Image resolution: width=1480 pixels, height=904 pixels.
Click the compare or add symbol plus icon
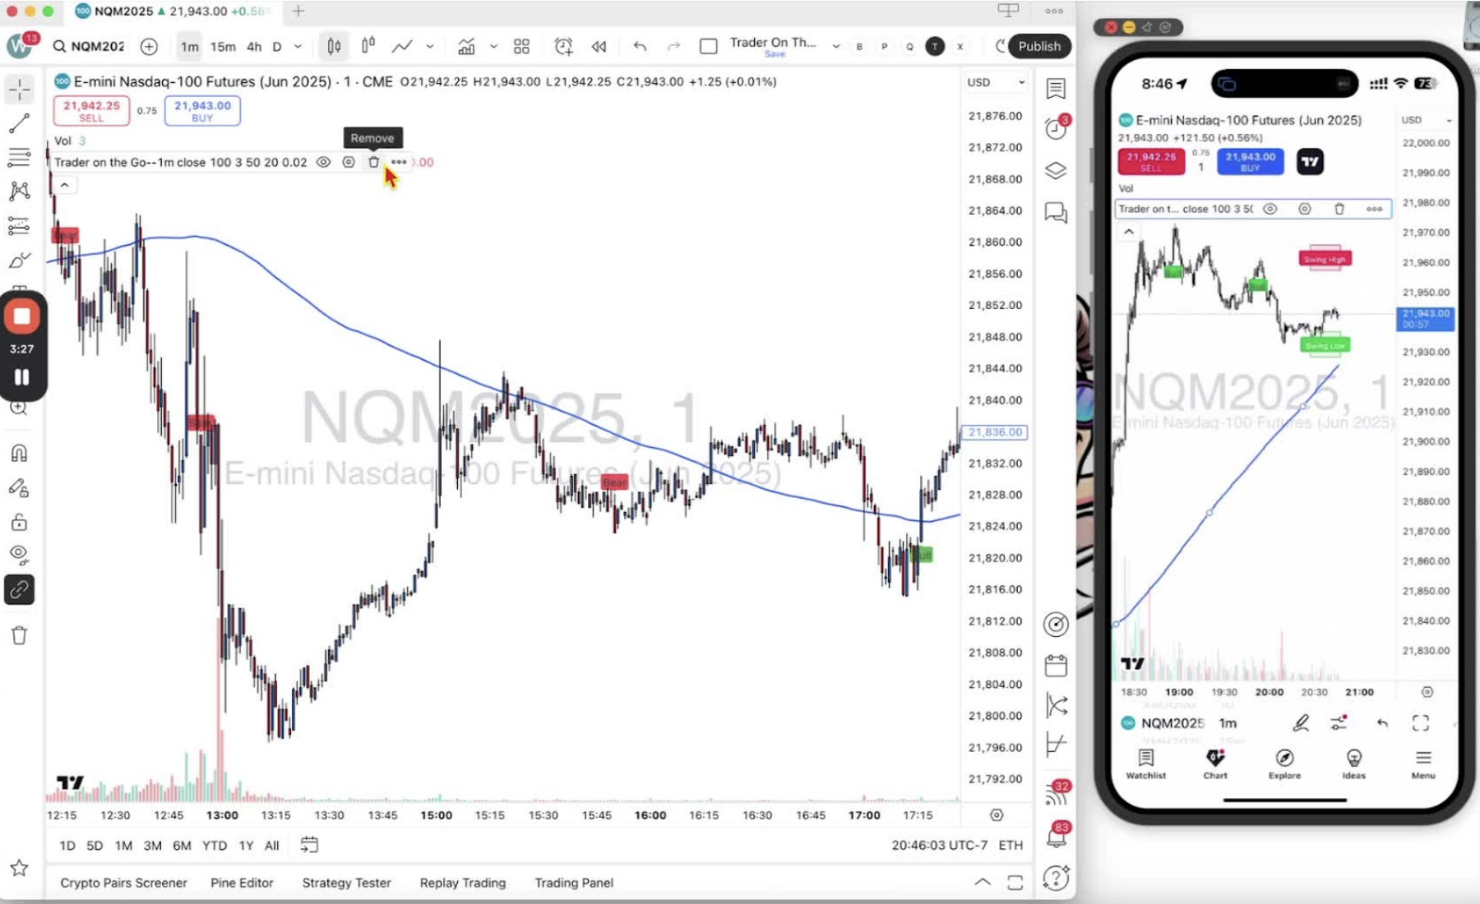point(149,46)
